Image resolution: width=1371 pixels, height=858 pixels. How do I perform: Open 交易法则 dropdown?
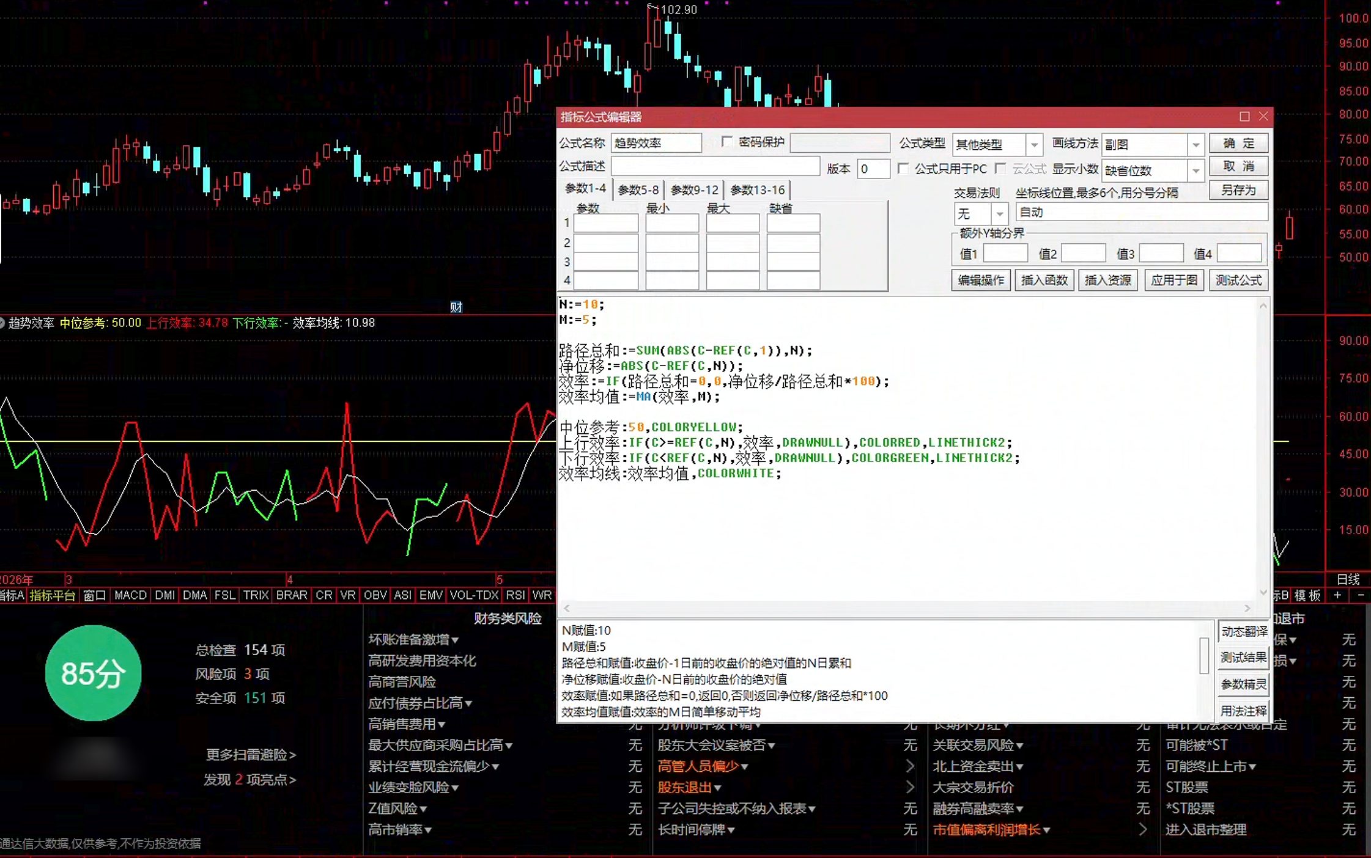[x=999, y=214]
